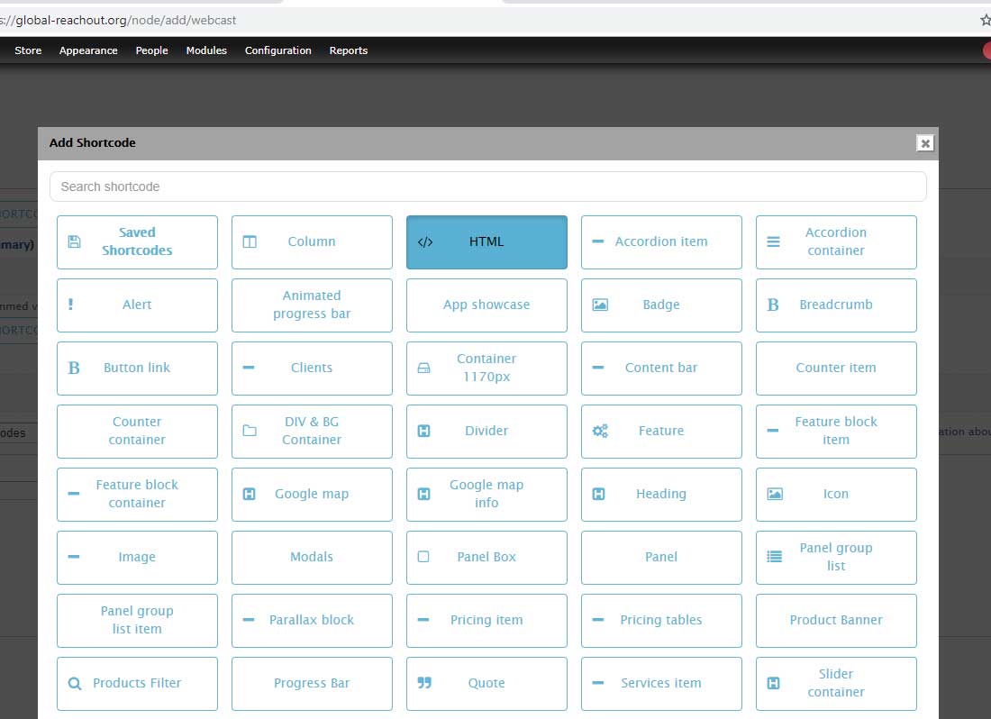
Task: Pick the Feature block item shortcode
Action: click(836, 432)
